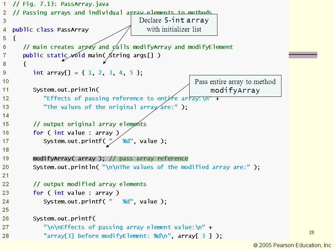Click line number 9 in the gutter
The image size is (334, 250).
pos(5,73)
